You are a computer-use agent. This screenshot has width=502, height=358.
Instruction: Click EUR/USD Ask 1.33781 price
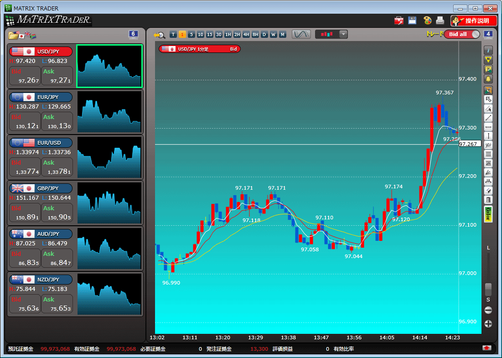57,167
